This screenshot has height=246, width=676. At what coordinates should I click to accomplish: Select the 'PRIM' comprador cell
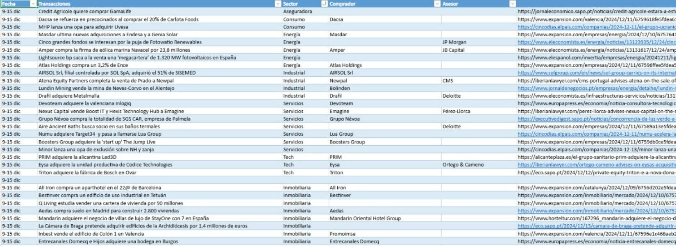385,157
